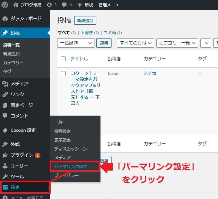Open the コクーン テーマ設定 post title link

pyautogui.click(x=85, y=85)
